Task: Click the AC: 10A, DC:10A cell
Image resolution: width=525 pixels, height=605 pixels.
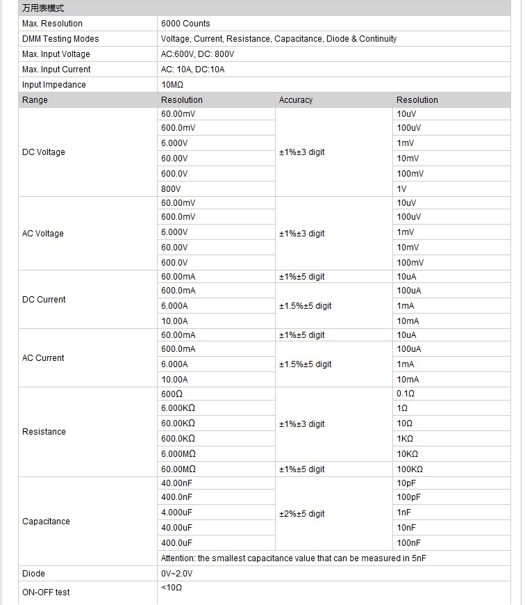Action: pos(193,70)
